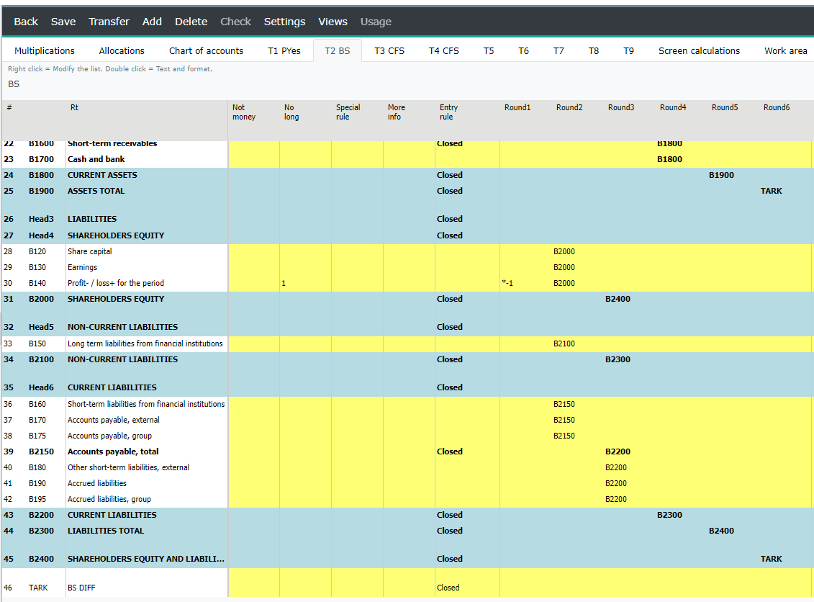This screenshot has height=602, width=814.
Task: Open the Work area tab
Action: tap(785, 50)
